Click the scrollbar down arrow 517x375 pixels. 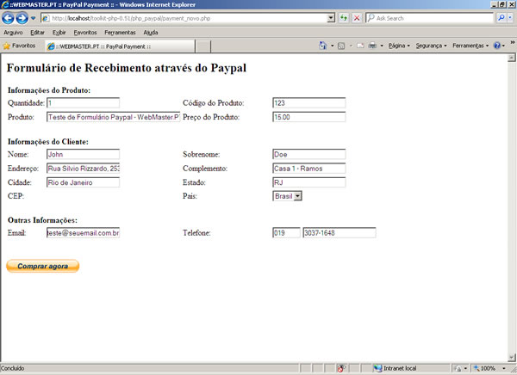[x=511, y=357]
